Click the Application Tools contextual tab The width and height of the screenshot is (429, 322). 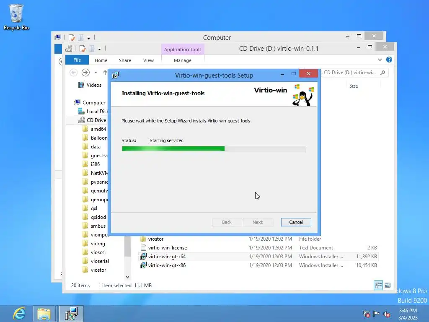[x=183, y=49]
